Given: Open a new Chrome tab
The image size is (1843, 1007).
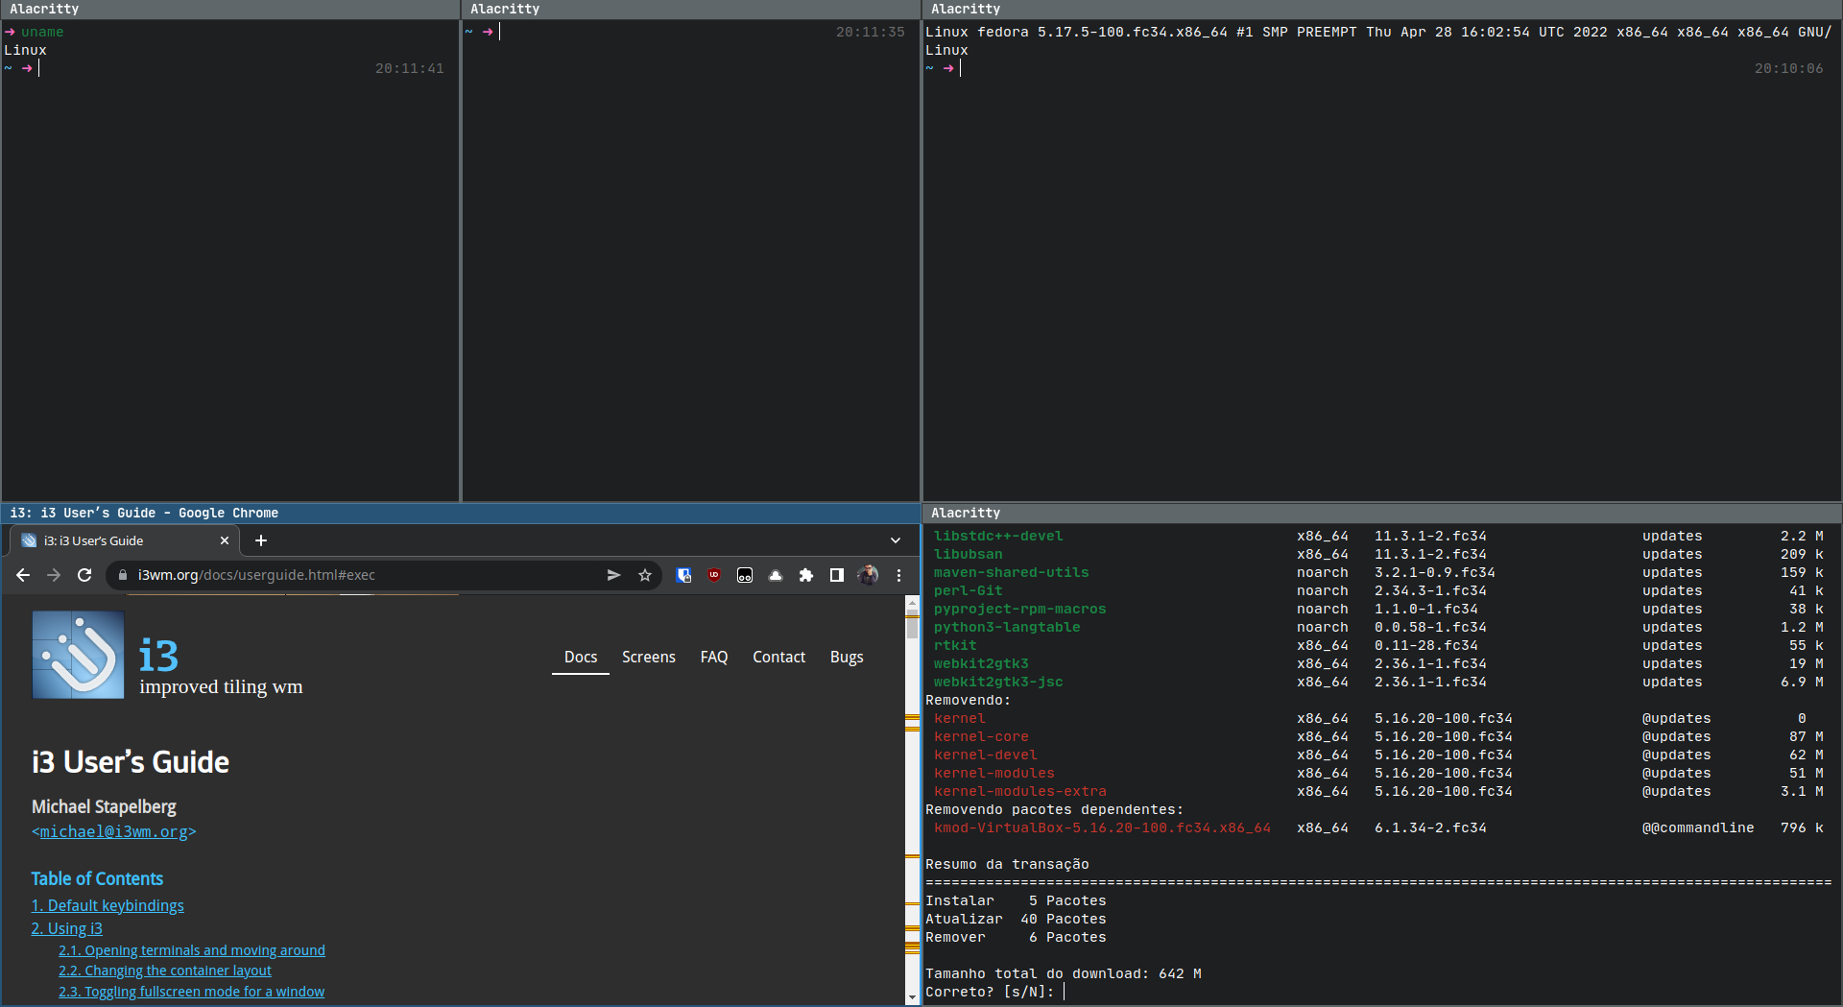Looking at the screenshot, I should coord(261,540).
